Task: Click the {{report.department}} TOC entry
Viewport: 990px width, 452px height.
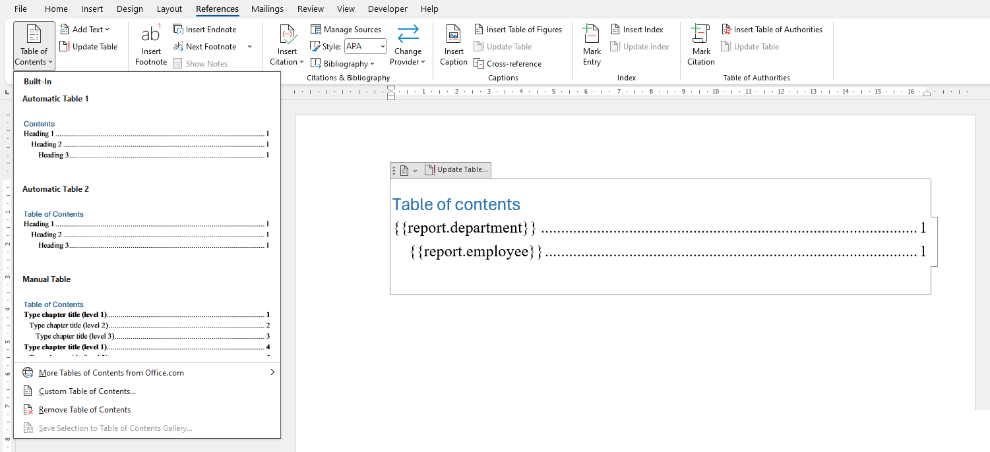Action: coord(660,228)
